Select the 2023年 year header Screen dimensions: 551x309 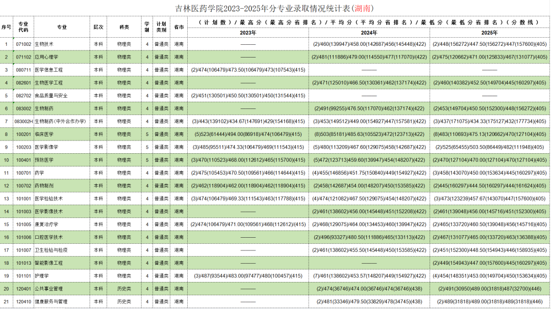click(248, 33)
